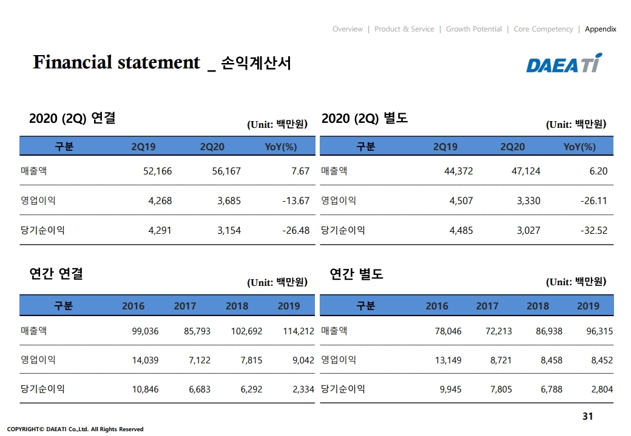Click 2017 revenue value 85,793

click(x=197, y=331)
